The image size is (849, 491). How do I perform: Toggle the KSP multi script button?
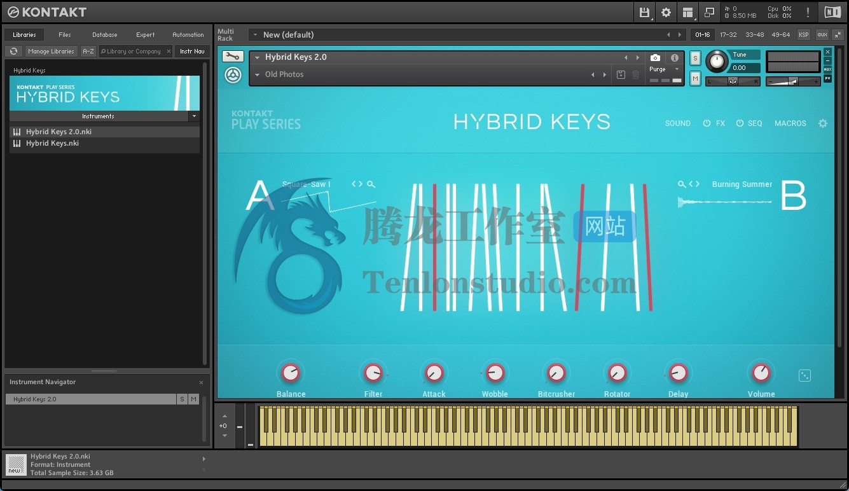coord(804,35)
